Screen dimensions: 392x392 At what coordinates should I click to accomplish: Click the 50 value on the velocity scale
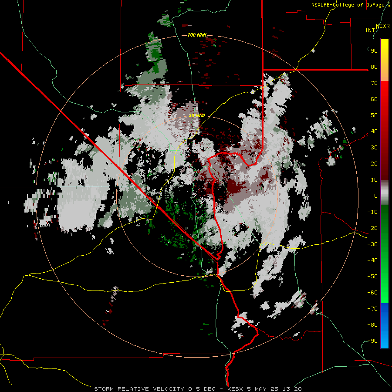click(374, 115)
